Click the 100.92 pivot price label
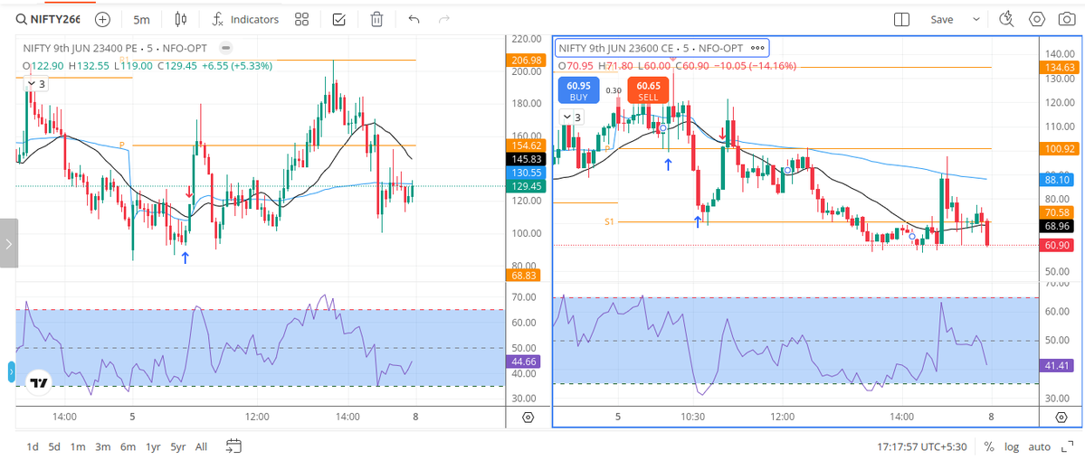The image size is (1085, 460). [x=1060, y=148]
